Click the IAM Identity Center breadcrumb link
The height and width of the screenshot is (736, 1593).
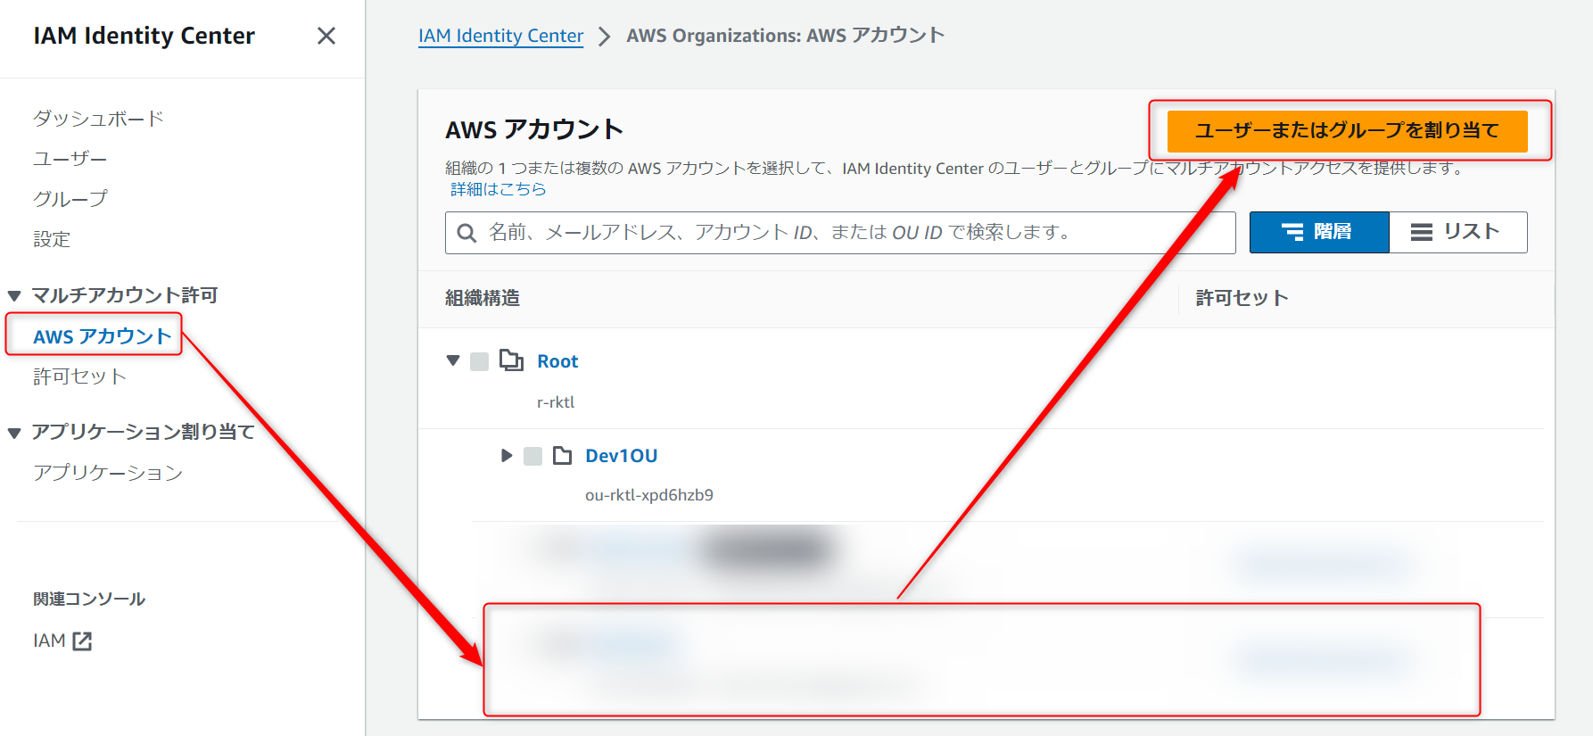tap(500, 36)
